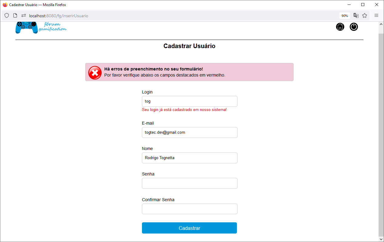The height and width of the screenshot is (242, 384).
Task: Click the Cadastrar submit button
Action: pos(189,228)
